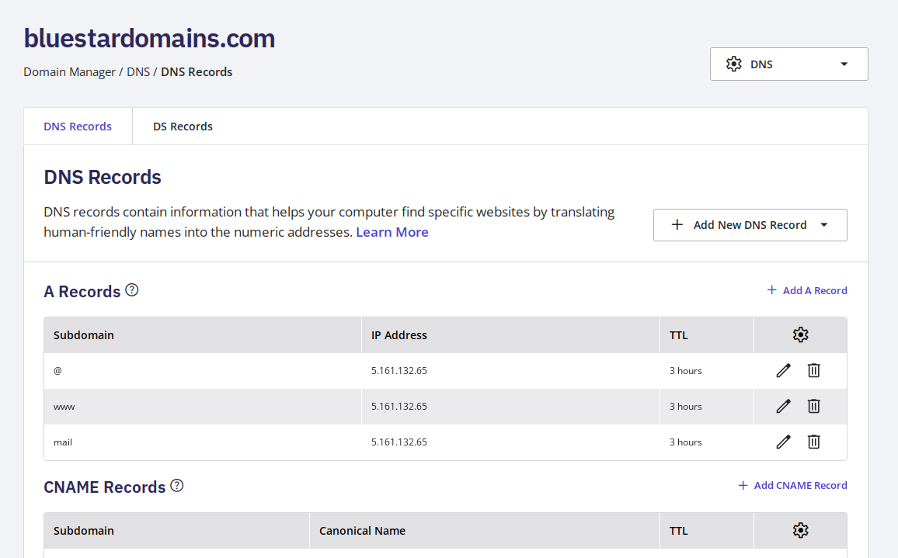The height and width of the screenshot is (558, 898).
Task: Open A Records help question icon
Action: click(x=132, y=290)
